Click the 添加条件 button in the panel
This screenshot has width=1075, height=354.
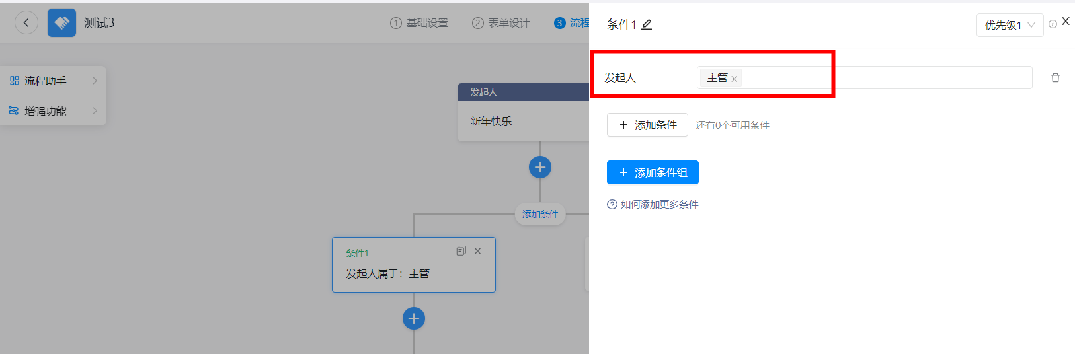[647, 125]
